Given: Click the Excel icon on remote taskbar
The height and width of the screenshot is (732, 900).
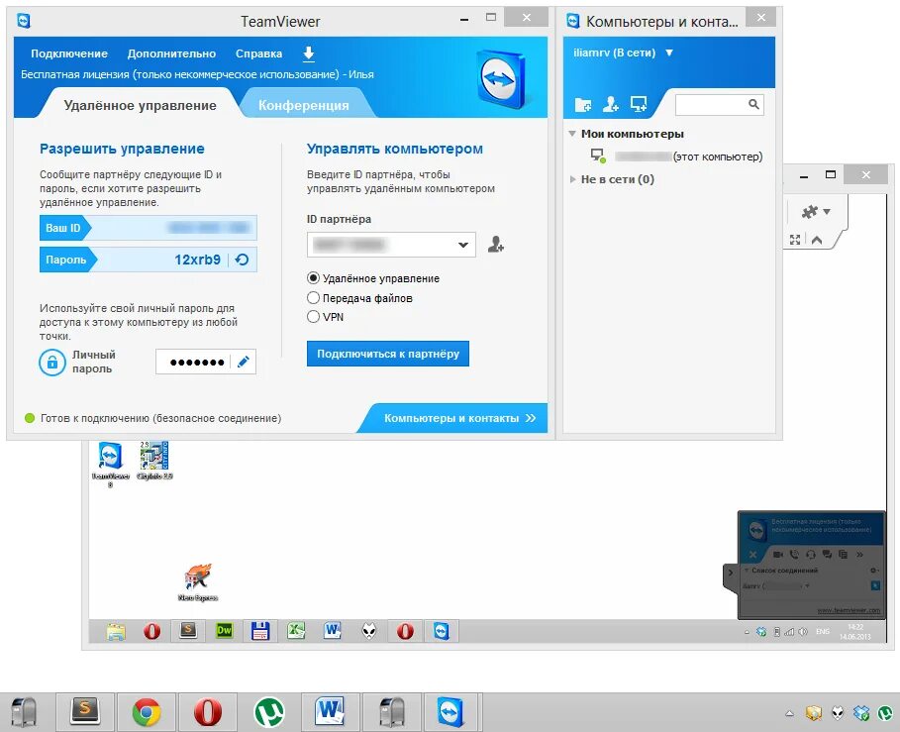Looking at the screenshot, I should tap(296, 631).
